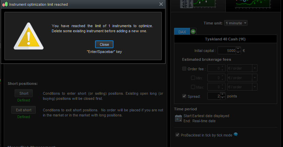Select the DAX instrument tab
The height and width of the screenshot is (147, 283).
182,32
